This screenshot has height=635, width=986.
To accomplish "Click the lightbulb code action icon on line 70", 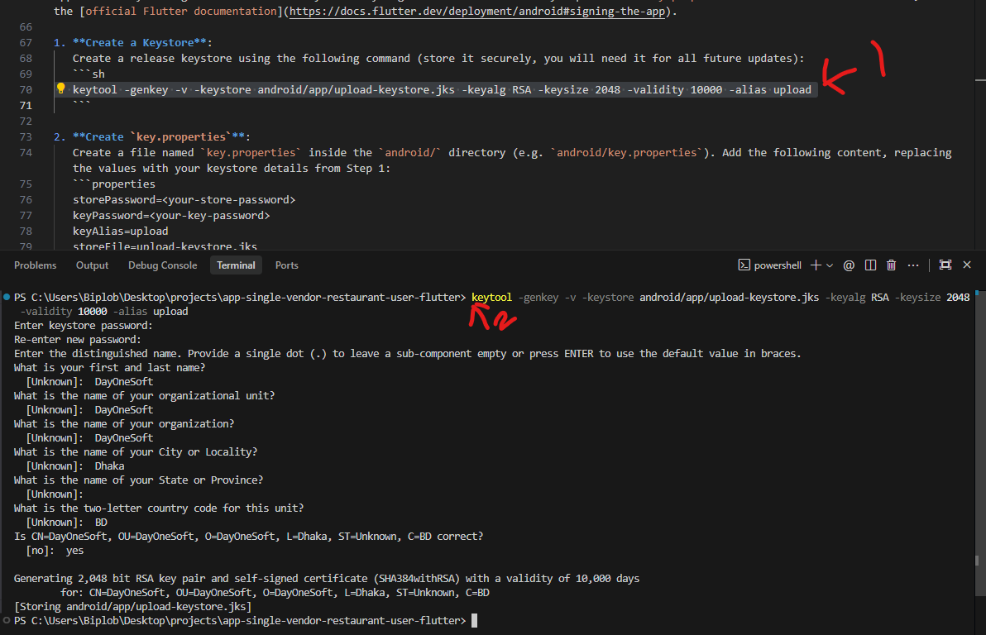I will click(61, 88).
